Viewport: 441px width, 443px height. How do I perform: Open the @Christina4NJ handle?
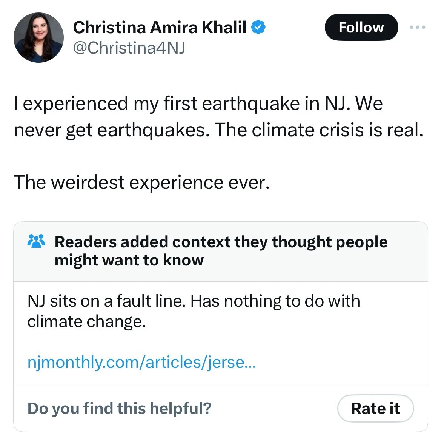click(129, 48)
